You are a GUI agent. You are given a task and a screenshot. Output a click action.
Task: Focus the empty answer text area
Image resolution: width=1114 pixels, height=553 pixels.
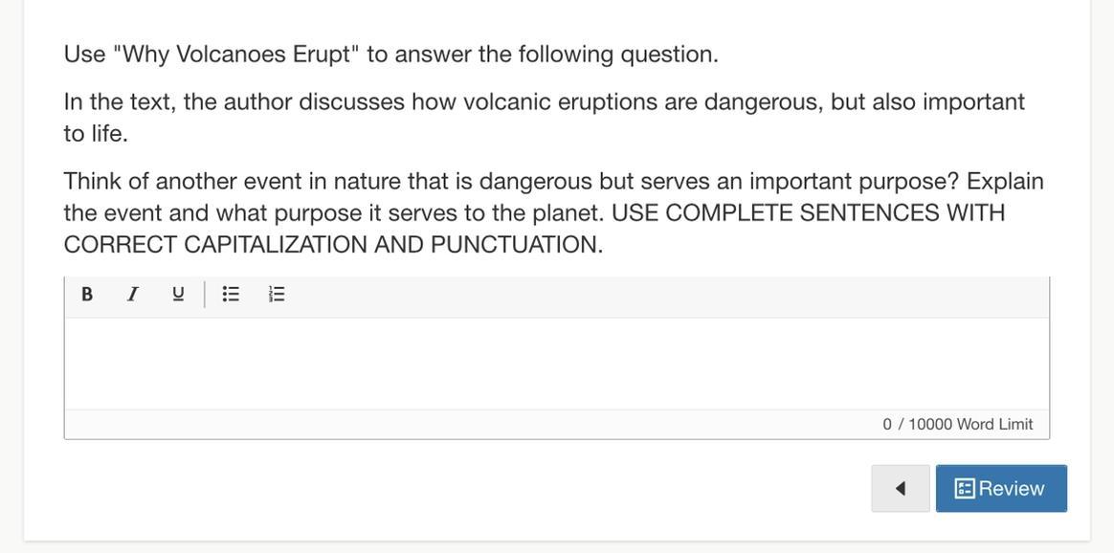(555, 364)
